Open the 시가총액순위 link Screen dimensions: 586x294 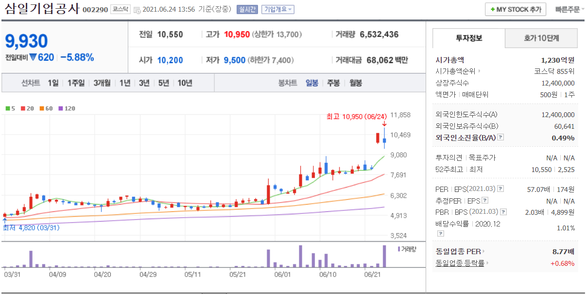point(456,71)
